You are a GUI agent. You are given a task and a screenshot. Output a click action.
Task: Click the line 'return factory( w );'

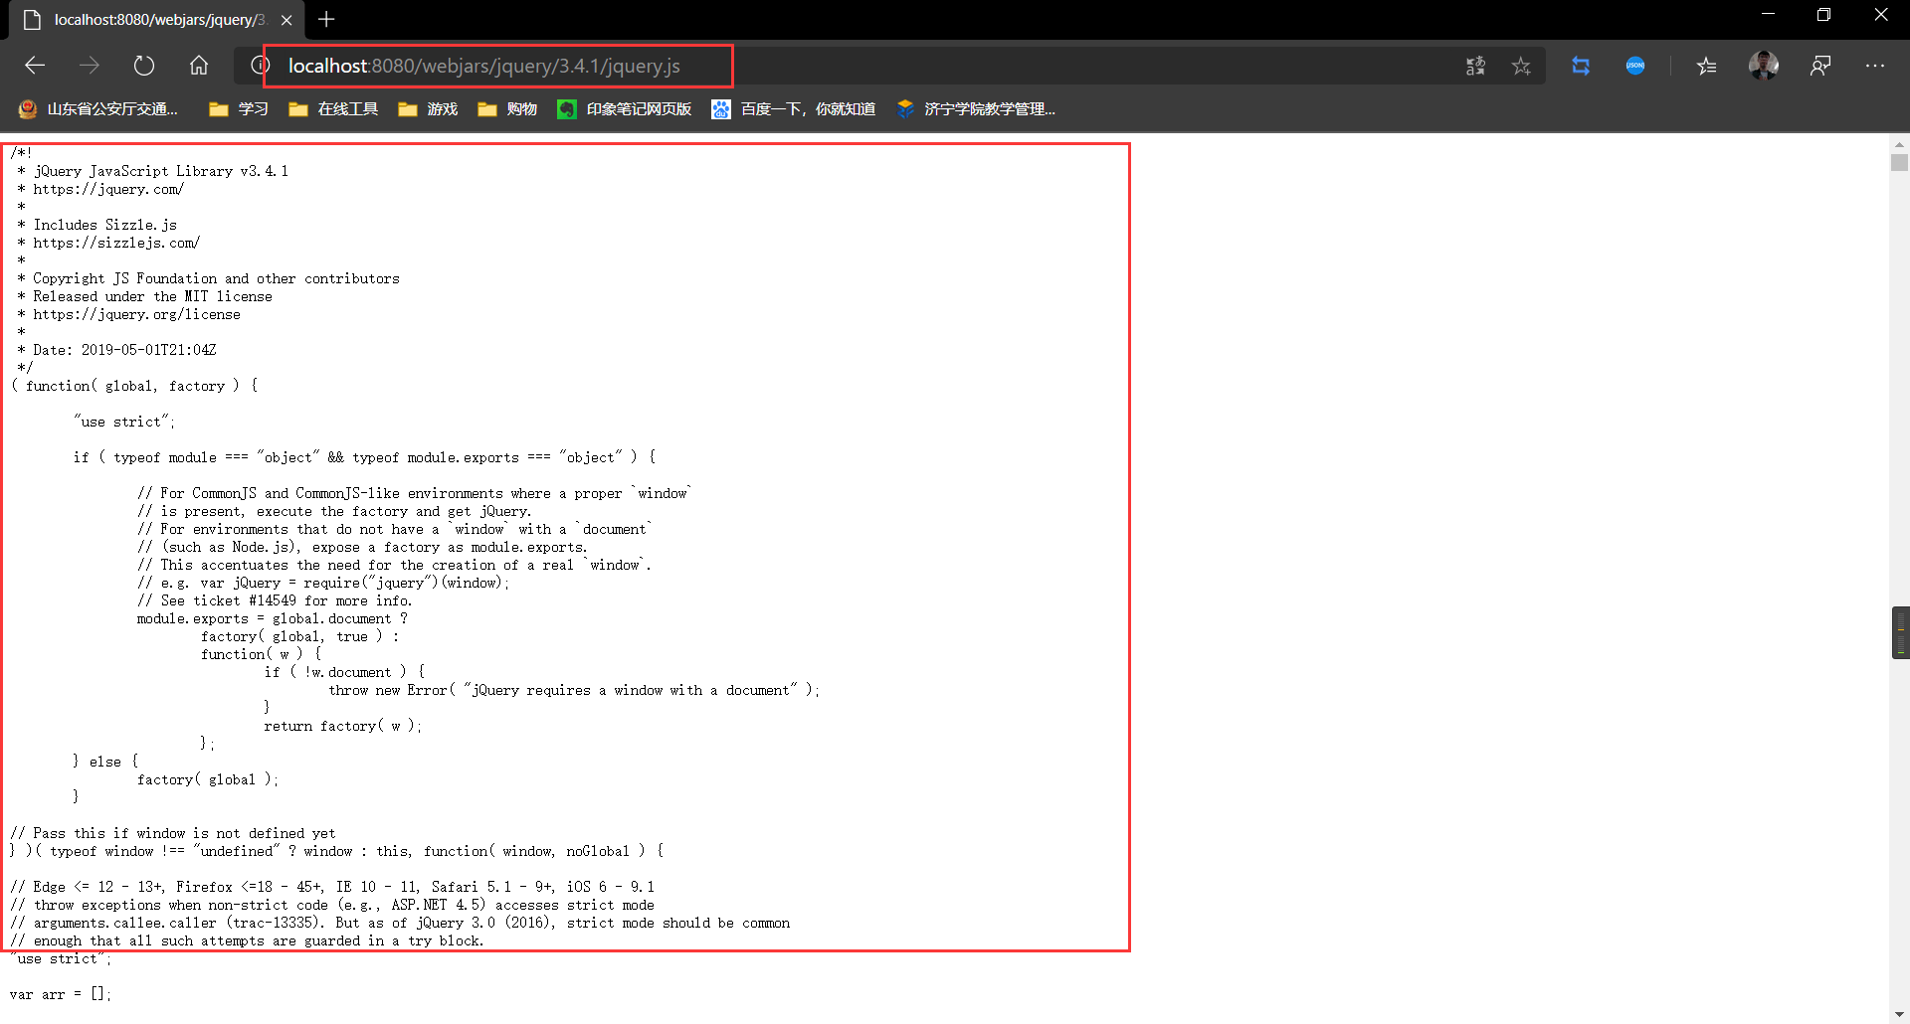(x=343, y=726)
